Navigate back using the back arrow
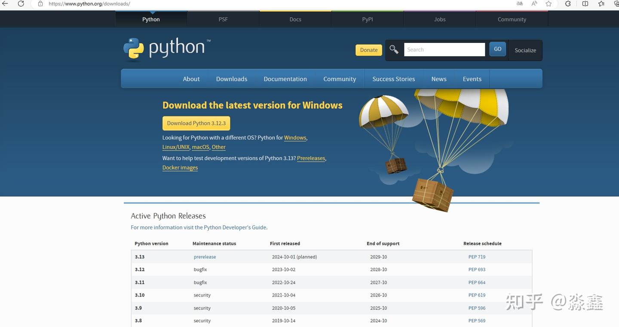Screen dimensions: 619x327 click(x=5, y=3)
